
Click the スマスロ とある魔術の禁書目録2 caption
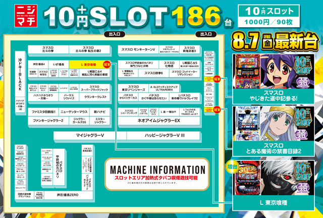274,148
